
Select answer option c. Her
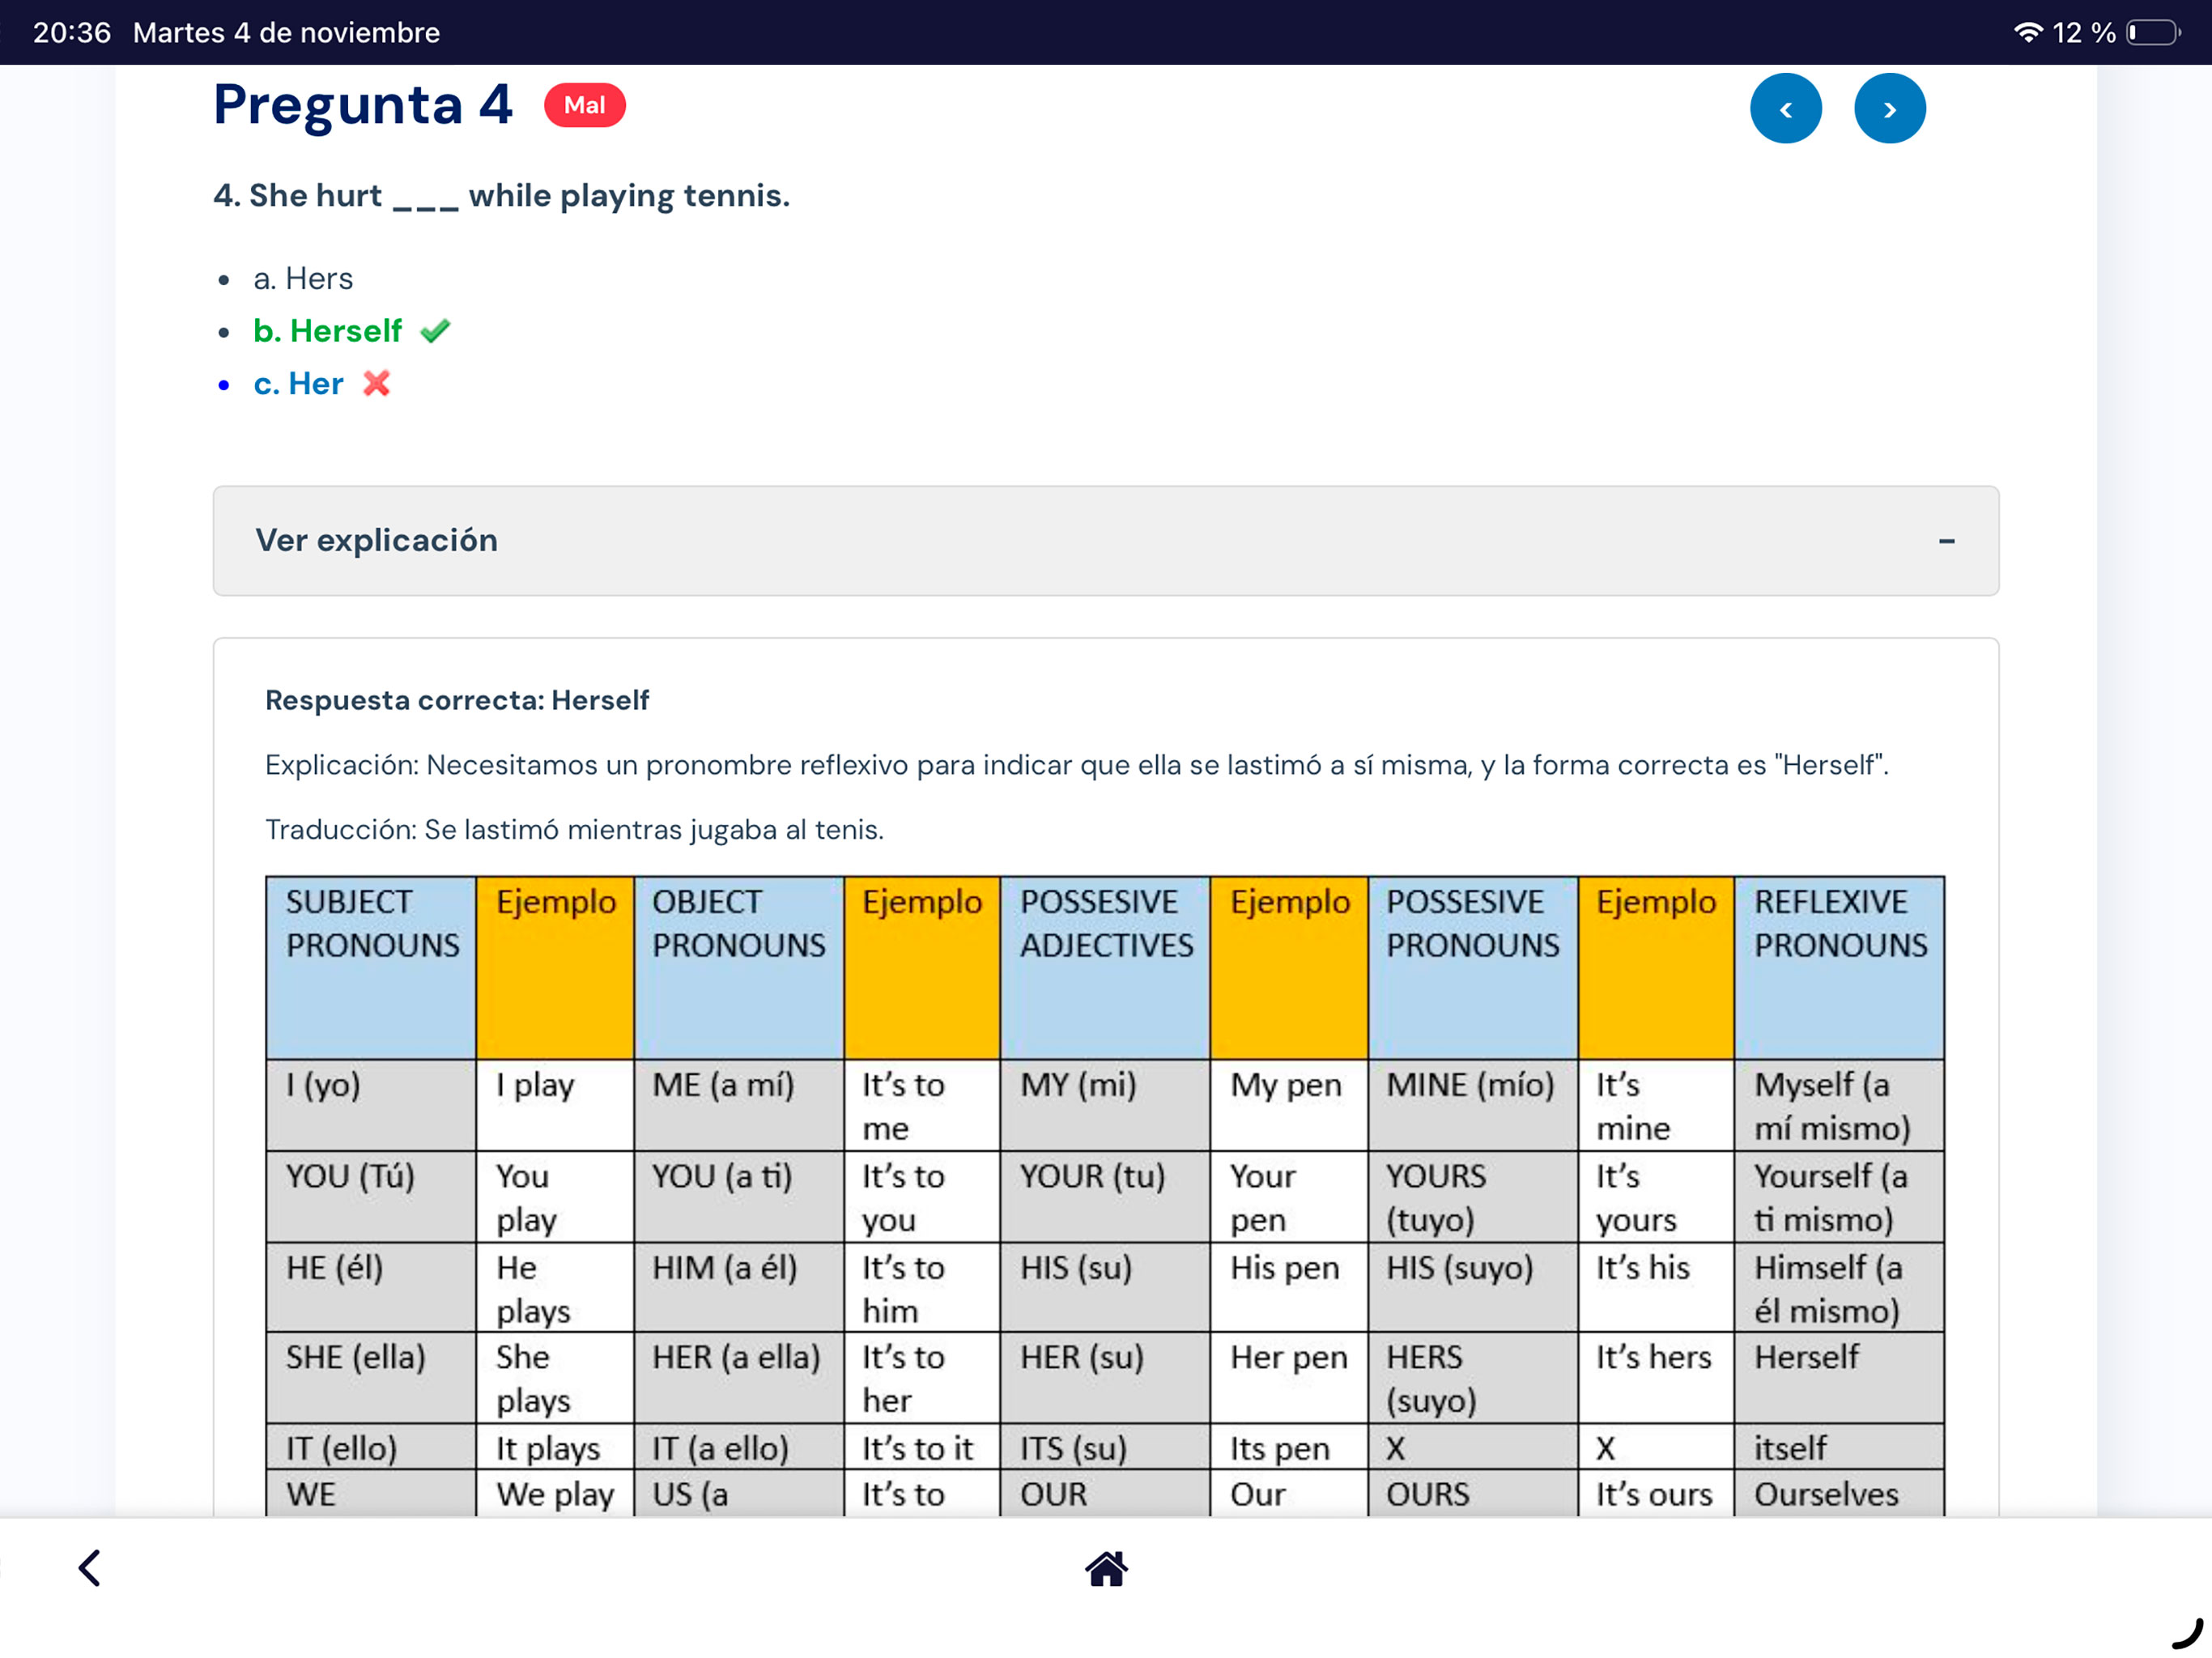[x=298, y=384]
